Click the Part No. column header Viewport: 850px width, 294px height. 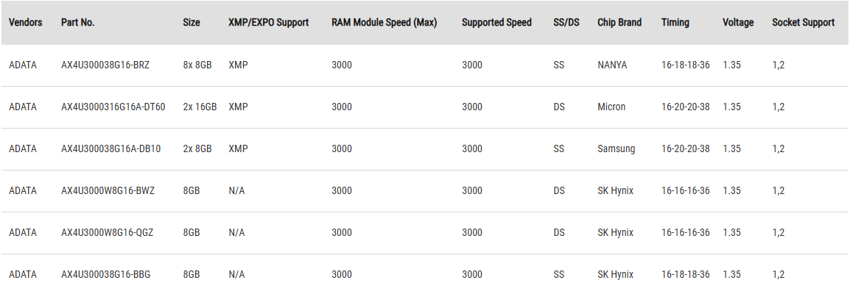click(77, 23)
